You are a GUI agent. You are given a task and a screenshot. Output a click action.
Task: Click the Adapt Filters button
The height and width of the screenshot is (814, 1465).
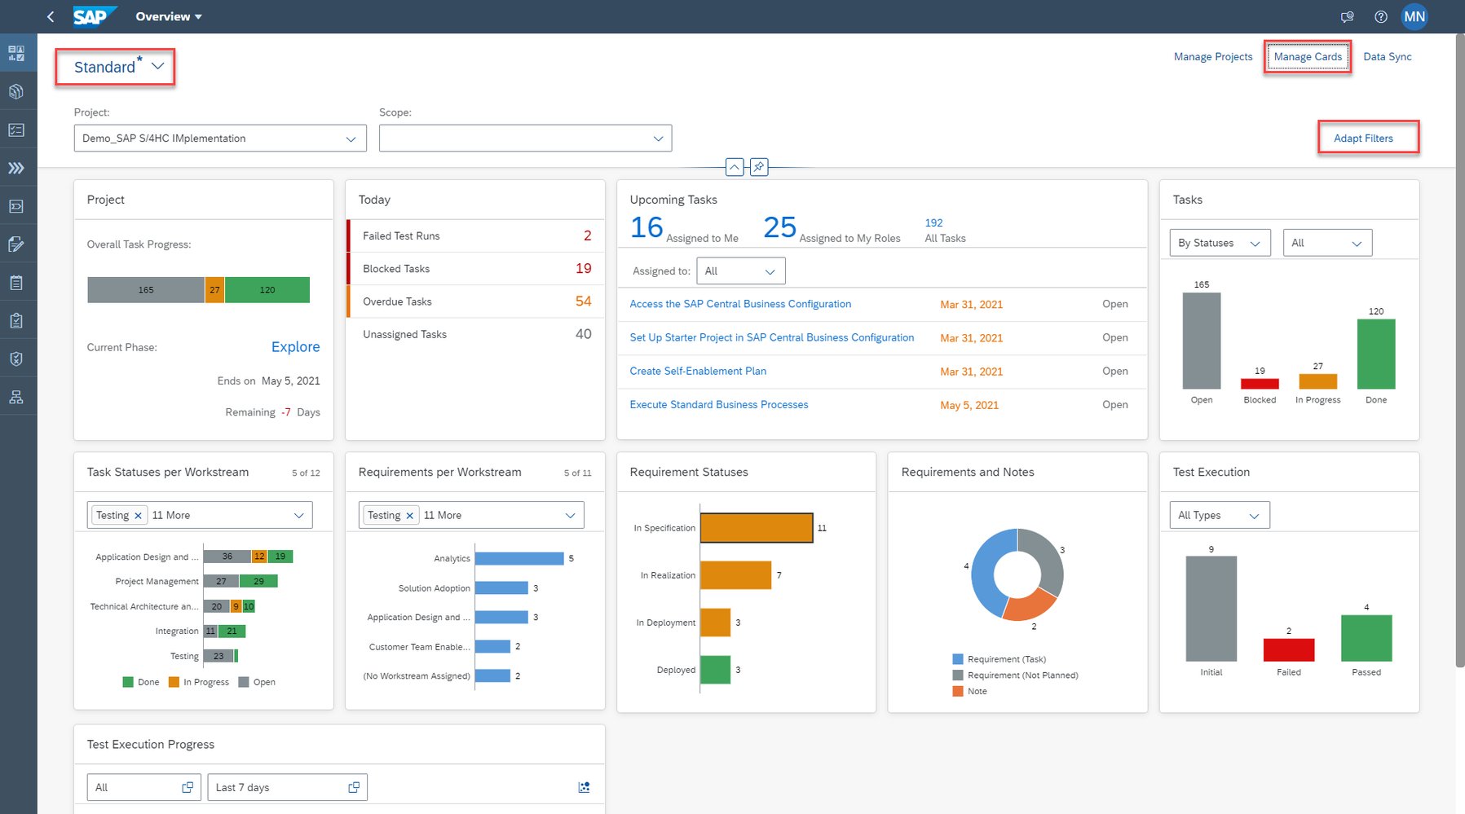pos(1364,138)
